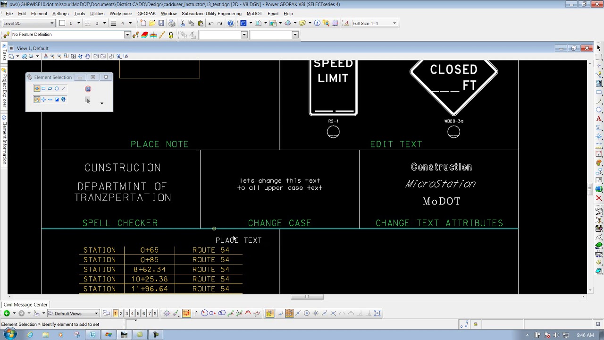Click the Select All globe icon
The height and width of the screenshot is (340, 604).
63,100
